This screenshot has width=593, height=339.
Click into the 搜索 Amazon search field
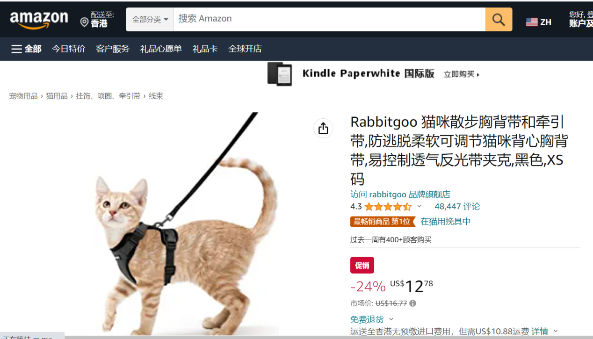coord(329,20)
